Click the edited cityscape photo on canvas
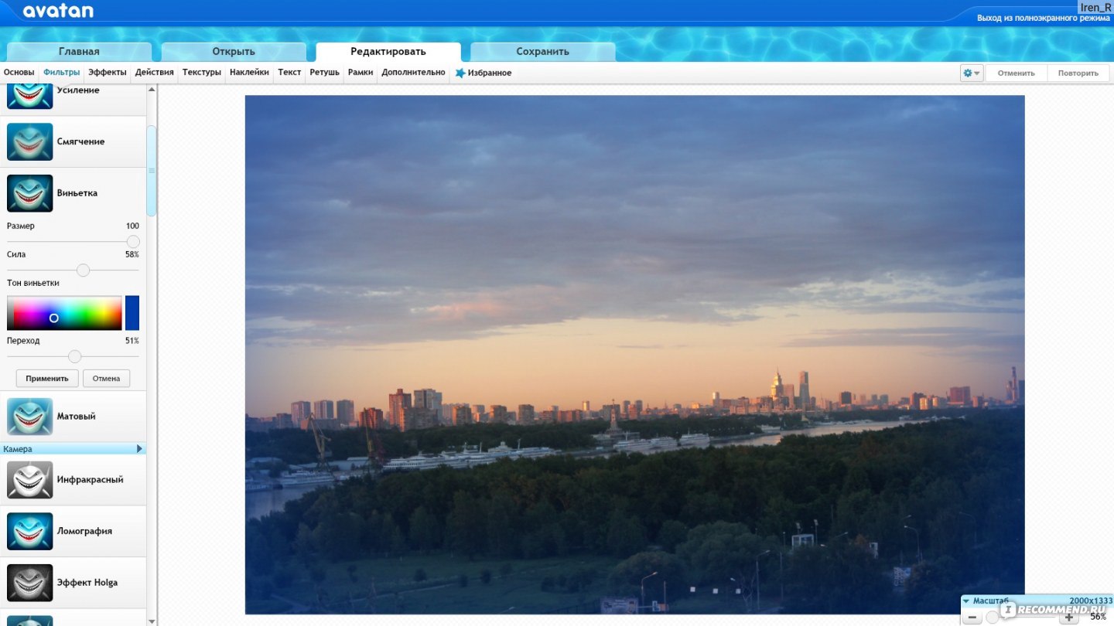Image resolution: width=1114 pixels, height=626 pixels. (634, 355)
